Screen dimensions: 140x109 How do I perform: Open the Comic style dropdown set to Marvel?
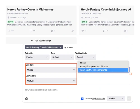(51, 81)
